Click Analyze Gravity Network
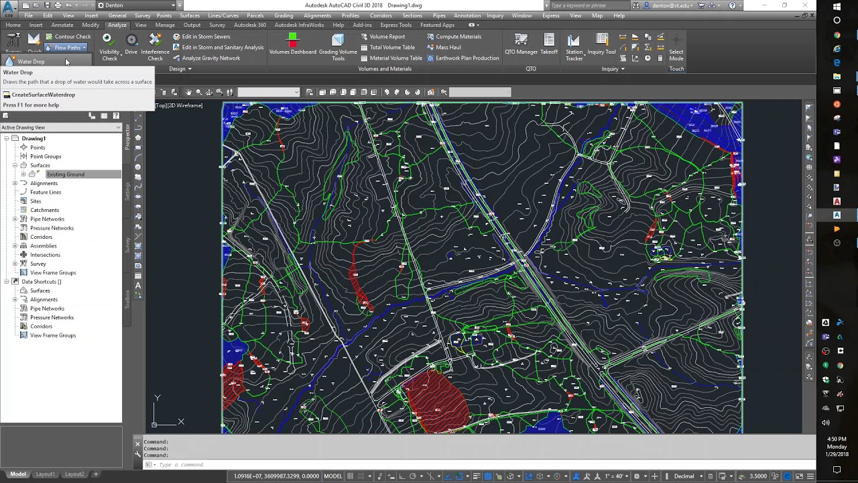 tap(206, 58)
